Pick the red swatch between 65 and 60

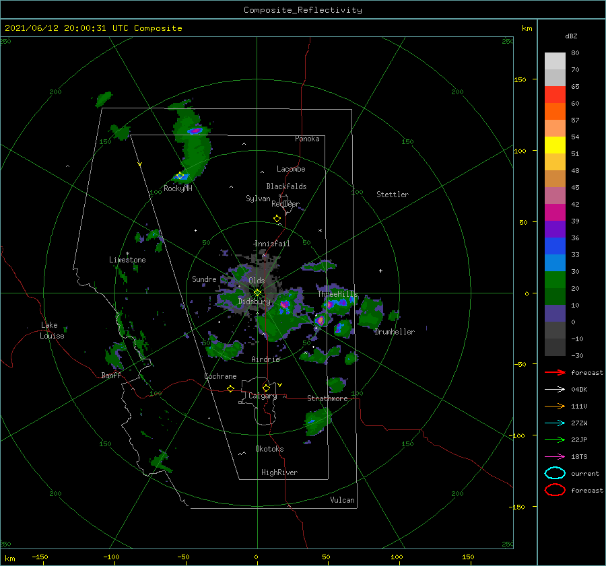(x=555, y=95)
